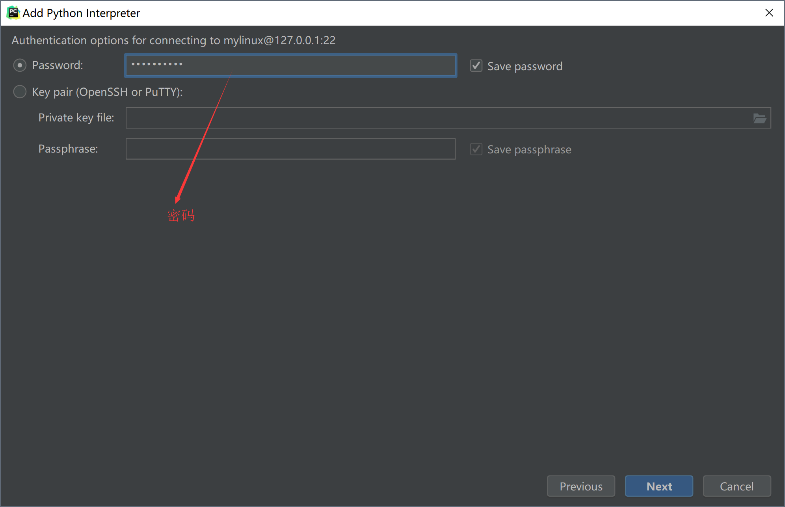Select the Password radio button
This screenshot has width=785, height=507.
[x=20, y=65]
